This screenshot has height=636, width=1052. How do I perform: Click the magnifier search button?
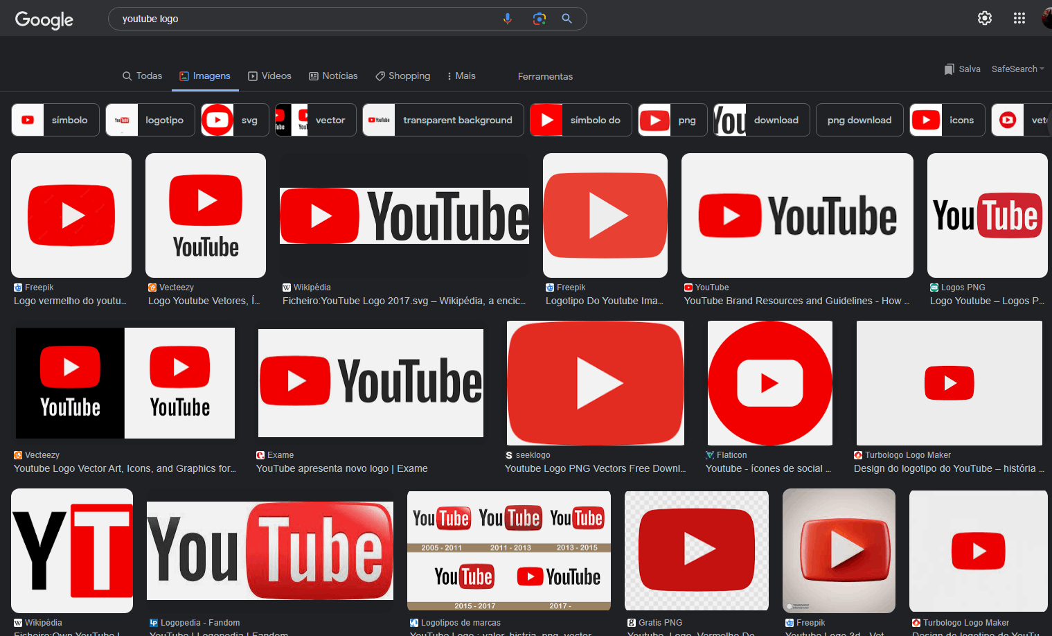tap(567, 19)
